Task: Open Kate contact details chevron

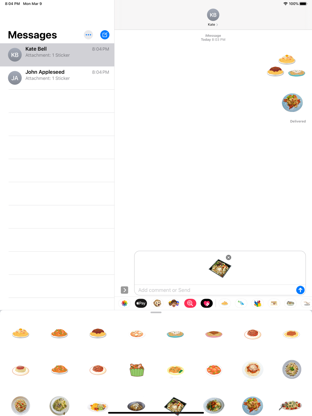Action: 217,25
